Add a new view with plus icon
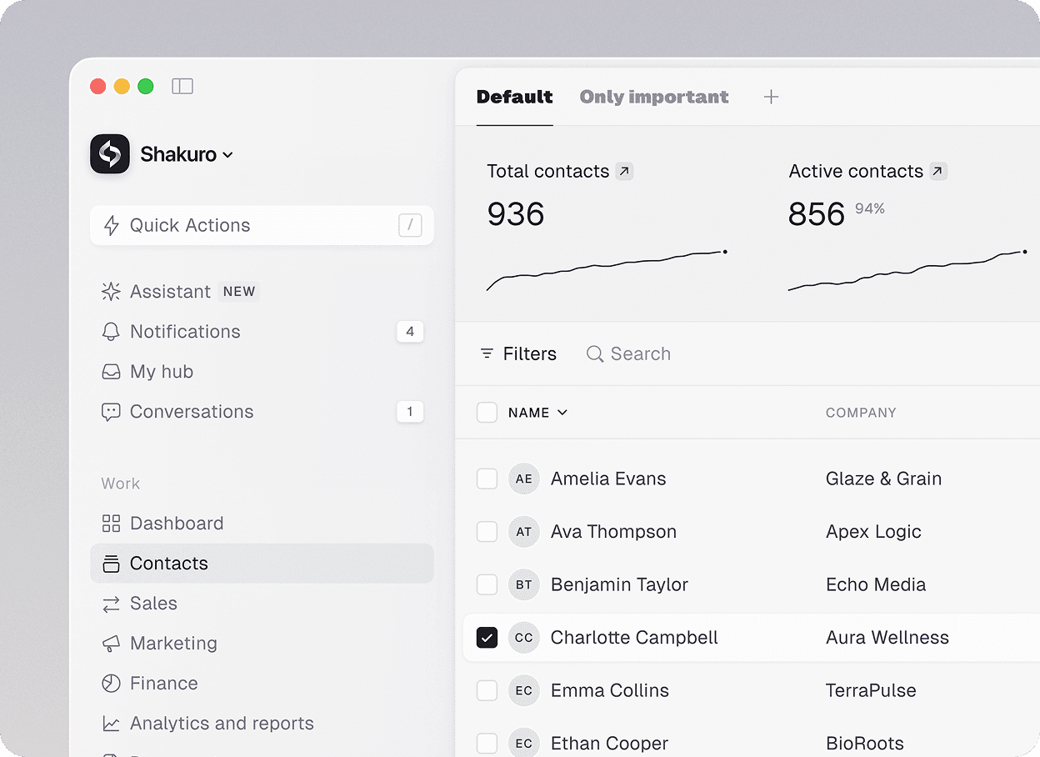This screenshot has height=757, width=1040. coord(772,97)
